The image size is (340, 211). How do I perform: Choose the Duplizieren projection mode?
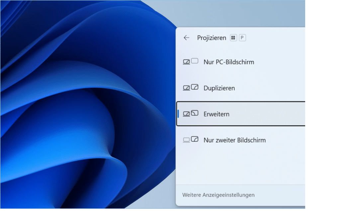(x=241, y=88)
